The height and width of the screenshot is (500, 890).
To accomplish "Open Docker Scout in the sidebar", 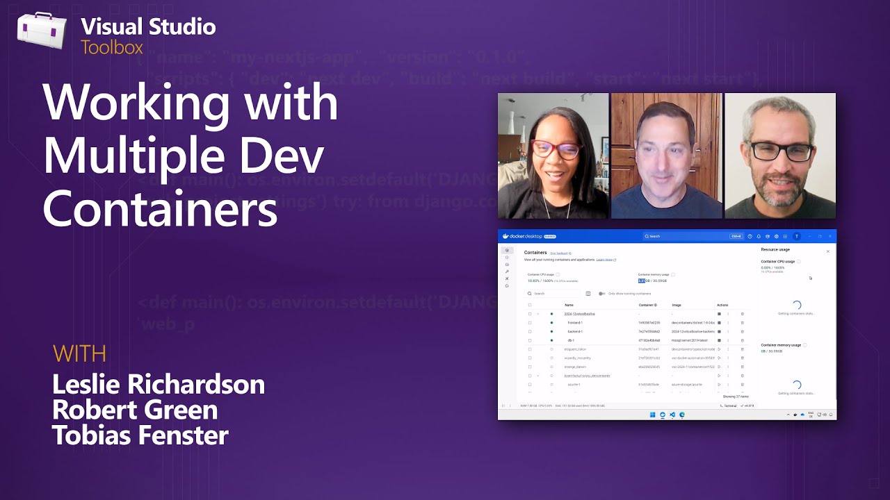I will tap(507, 278).
